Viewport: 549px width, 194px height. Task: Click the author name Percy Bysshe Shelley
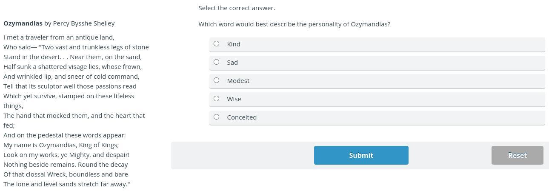coord(84,23)
